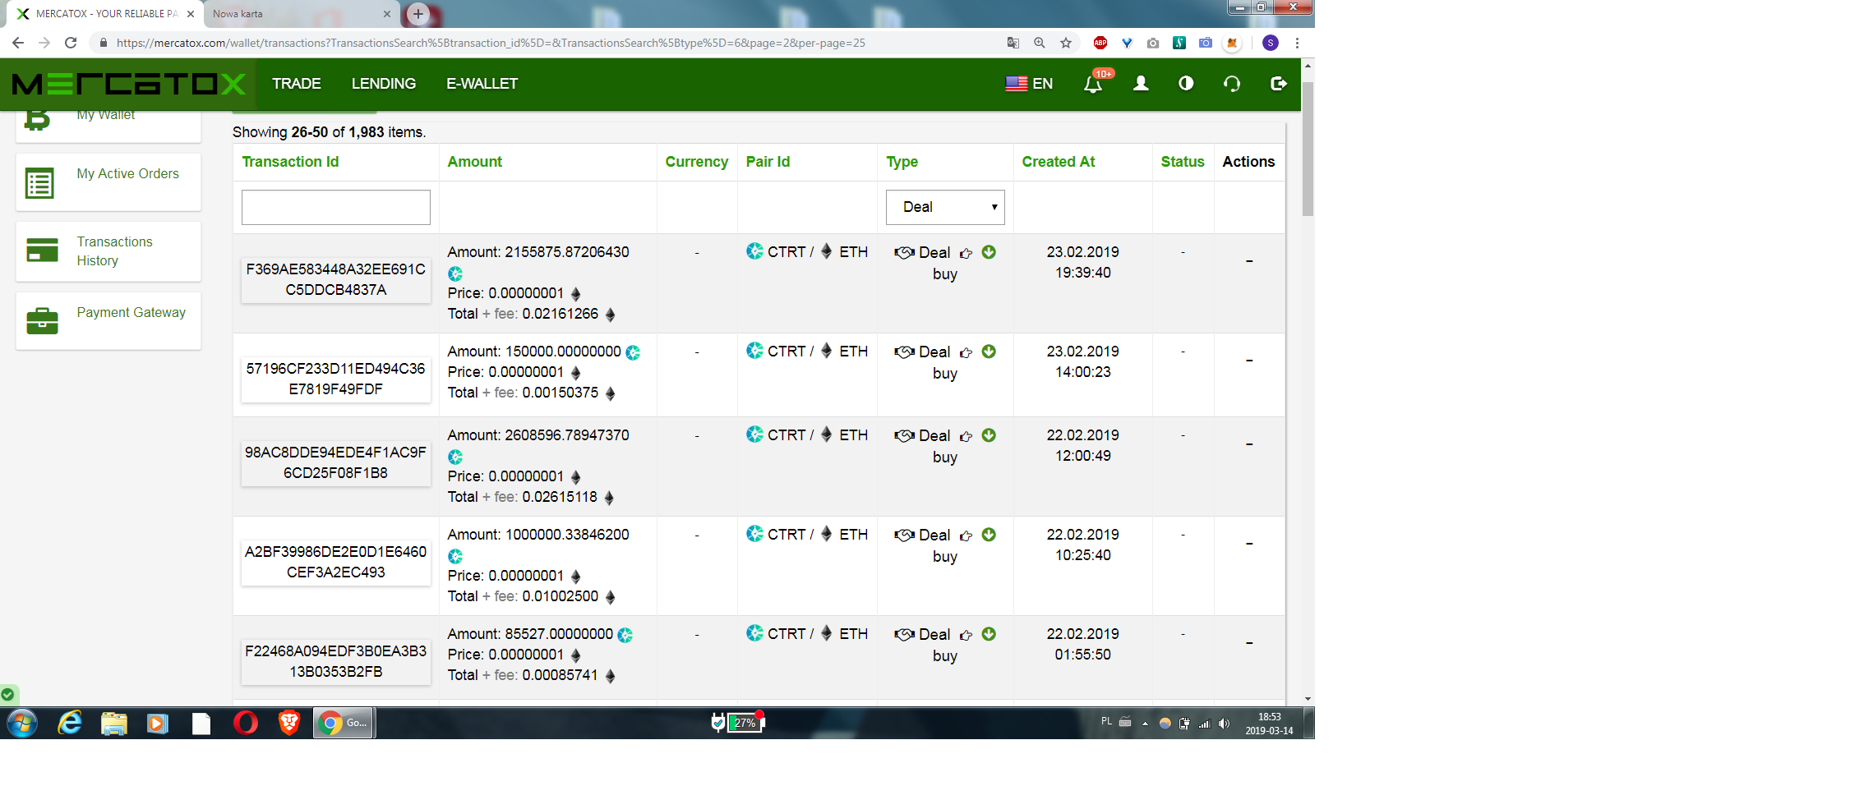Open the E-WALLET menu
The height and width of the screenshot is (786, 1873).
(x=482, y=84)
